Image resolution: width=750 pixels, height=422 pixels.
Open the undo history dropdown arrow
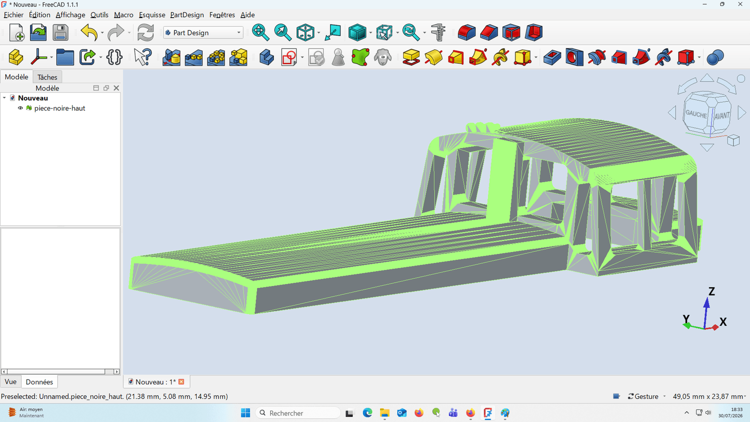(x=102, y=33)
